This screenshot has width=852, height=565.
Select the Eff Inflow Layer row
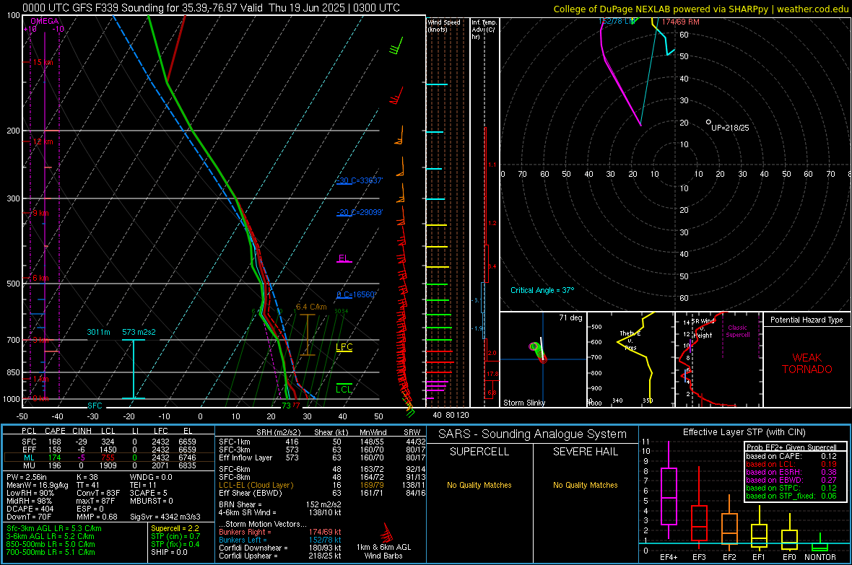(323, 458)
